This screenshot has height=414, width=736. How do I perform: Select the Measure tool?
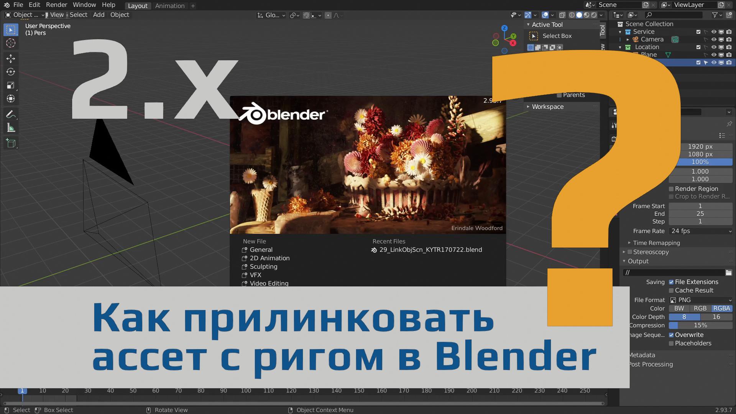point(11,128)
